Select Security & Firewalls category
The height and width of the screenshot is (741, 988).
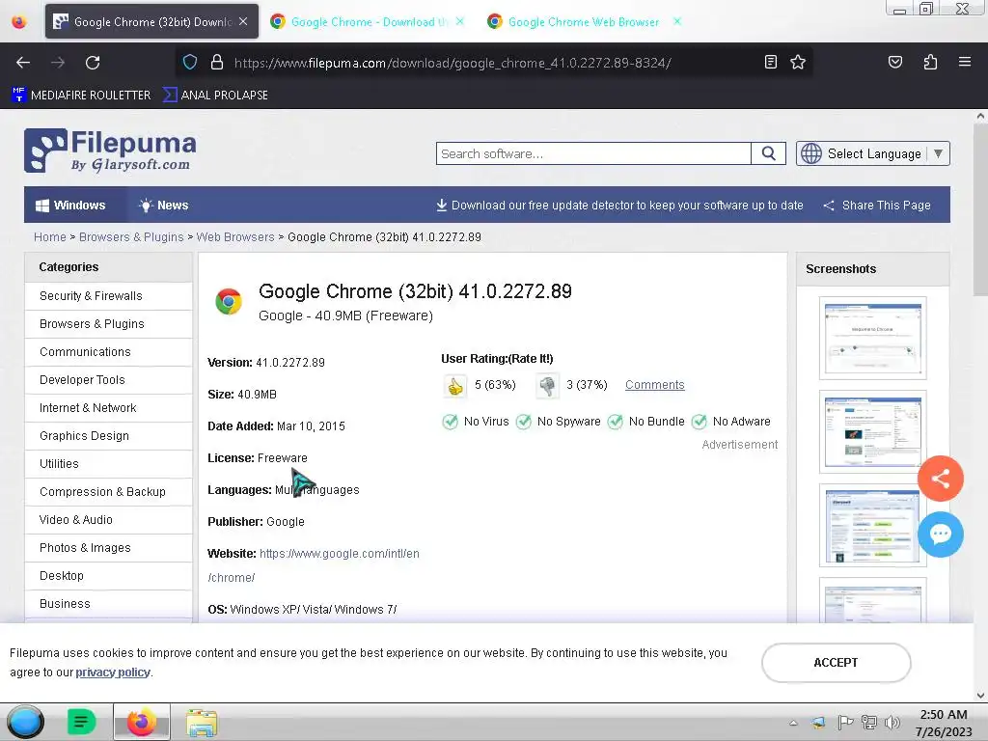(x=108, y=296)
